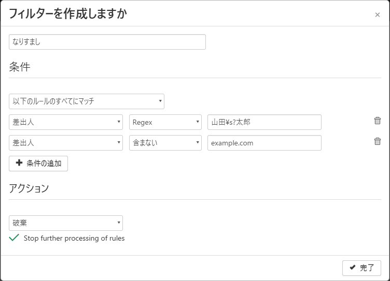Click the filter name field なりすまし
The width and height of the screenshot is (390, 281).
tap(107, 42)
